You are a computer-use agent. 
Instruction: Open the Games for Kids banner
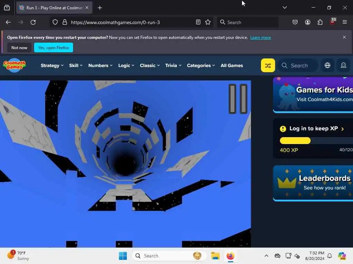click(313, 95)
